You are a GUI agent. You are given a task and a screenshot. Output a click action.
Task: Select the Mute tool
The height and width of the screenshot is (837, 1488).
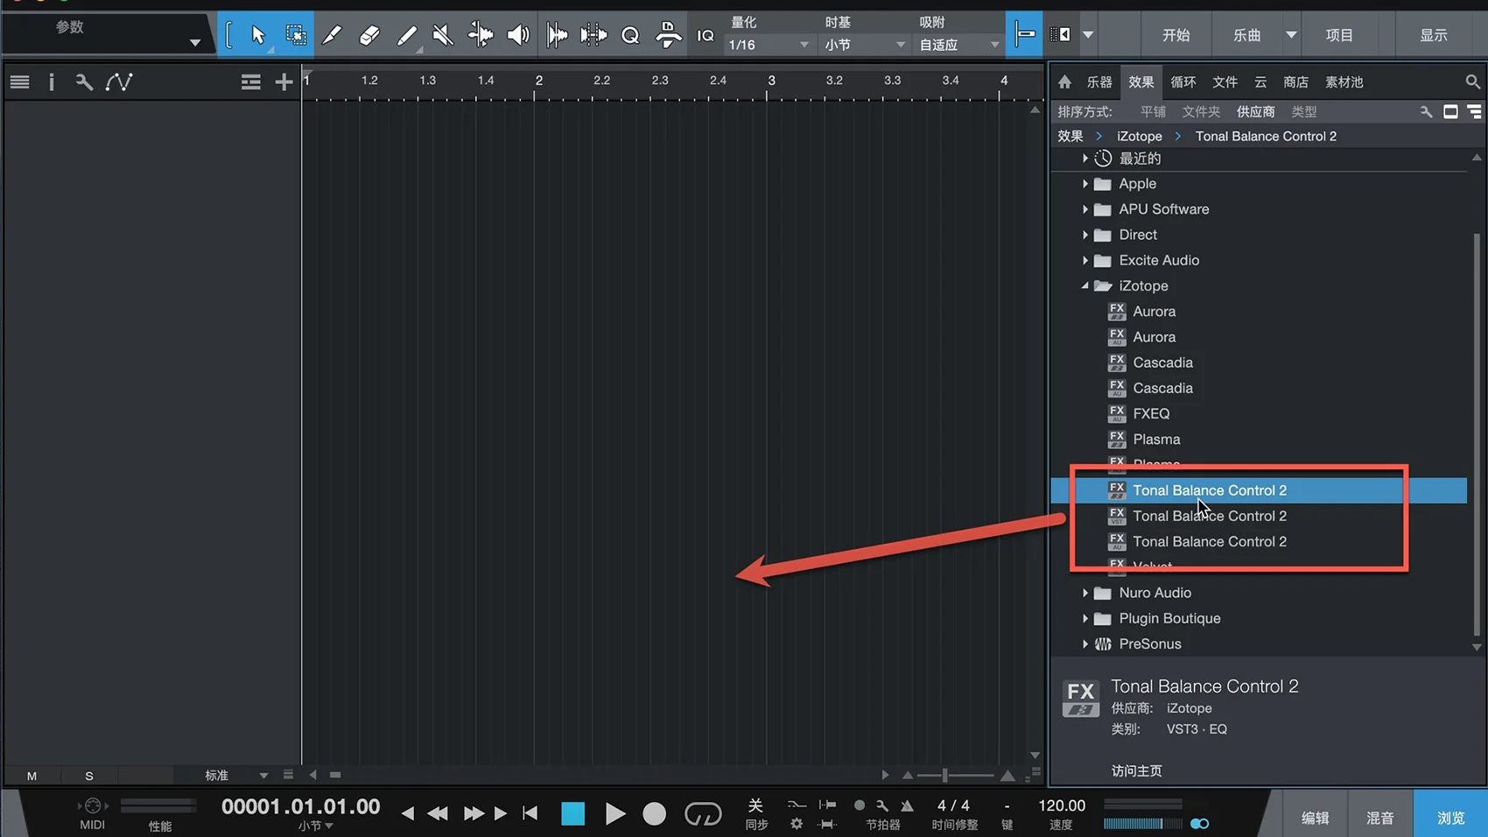tap(443, 35)
